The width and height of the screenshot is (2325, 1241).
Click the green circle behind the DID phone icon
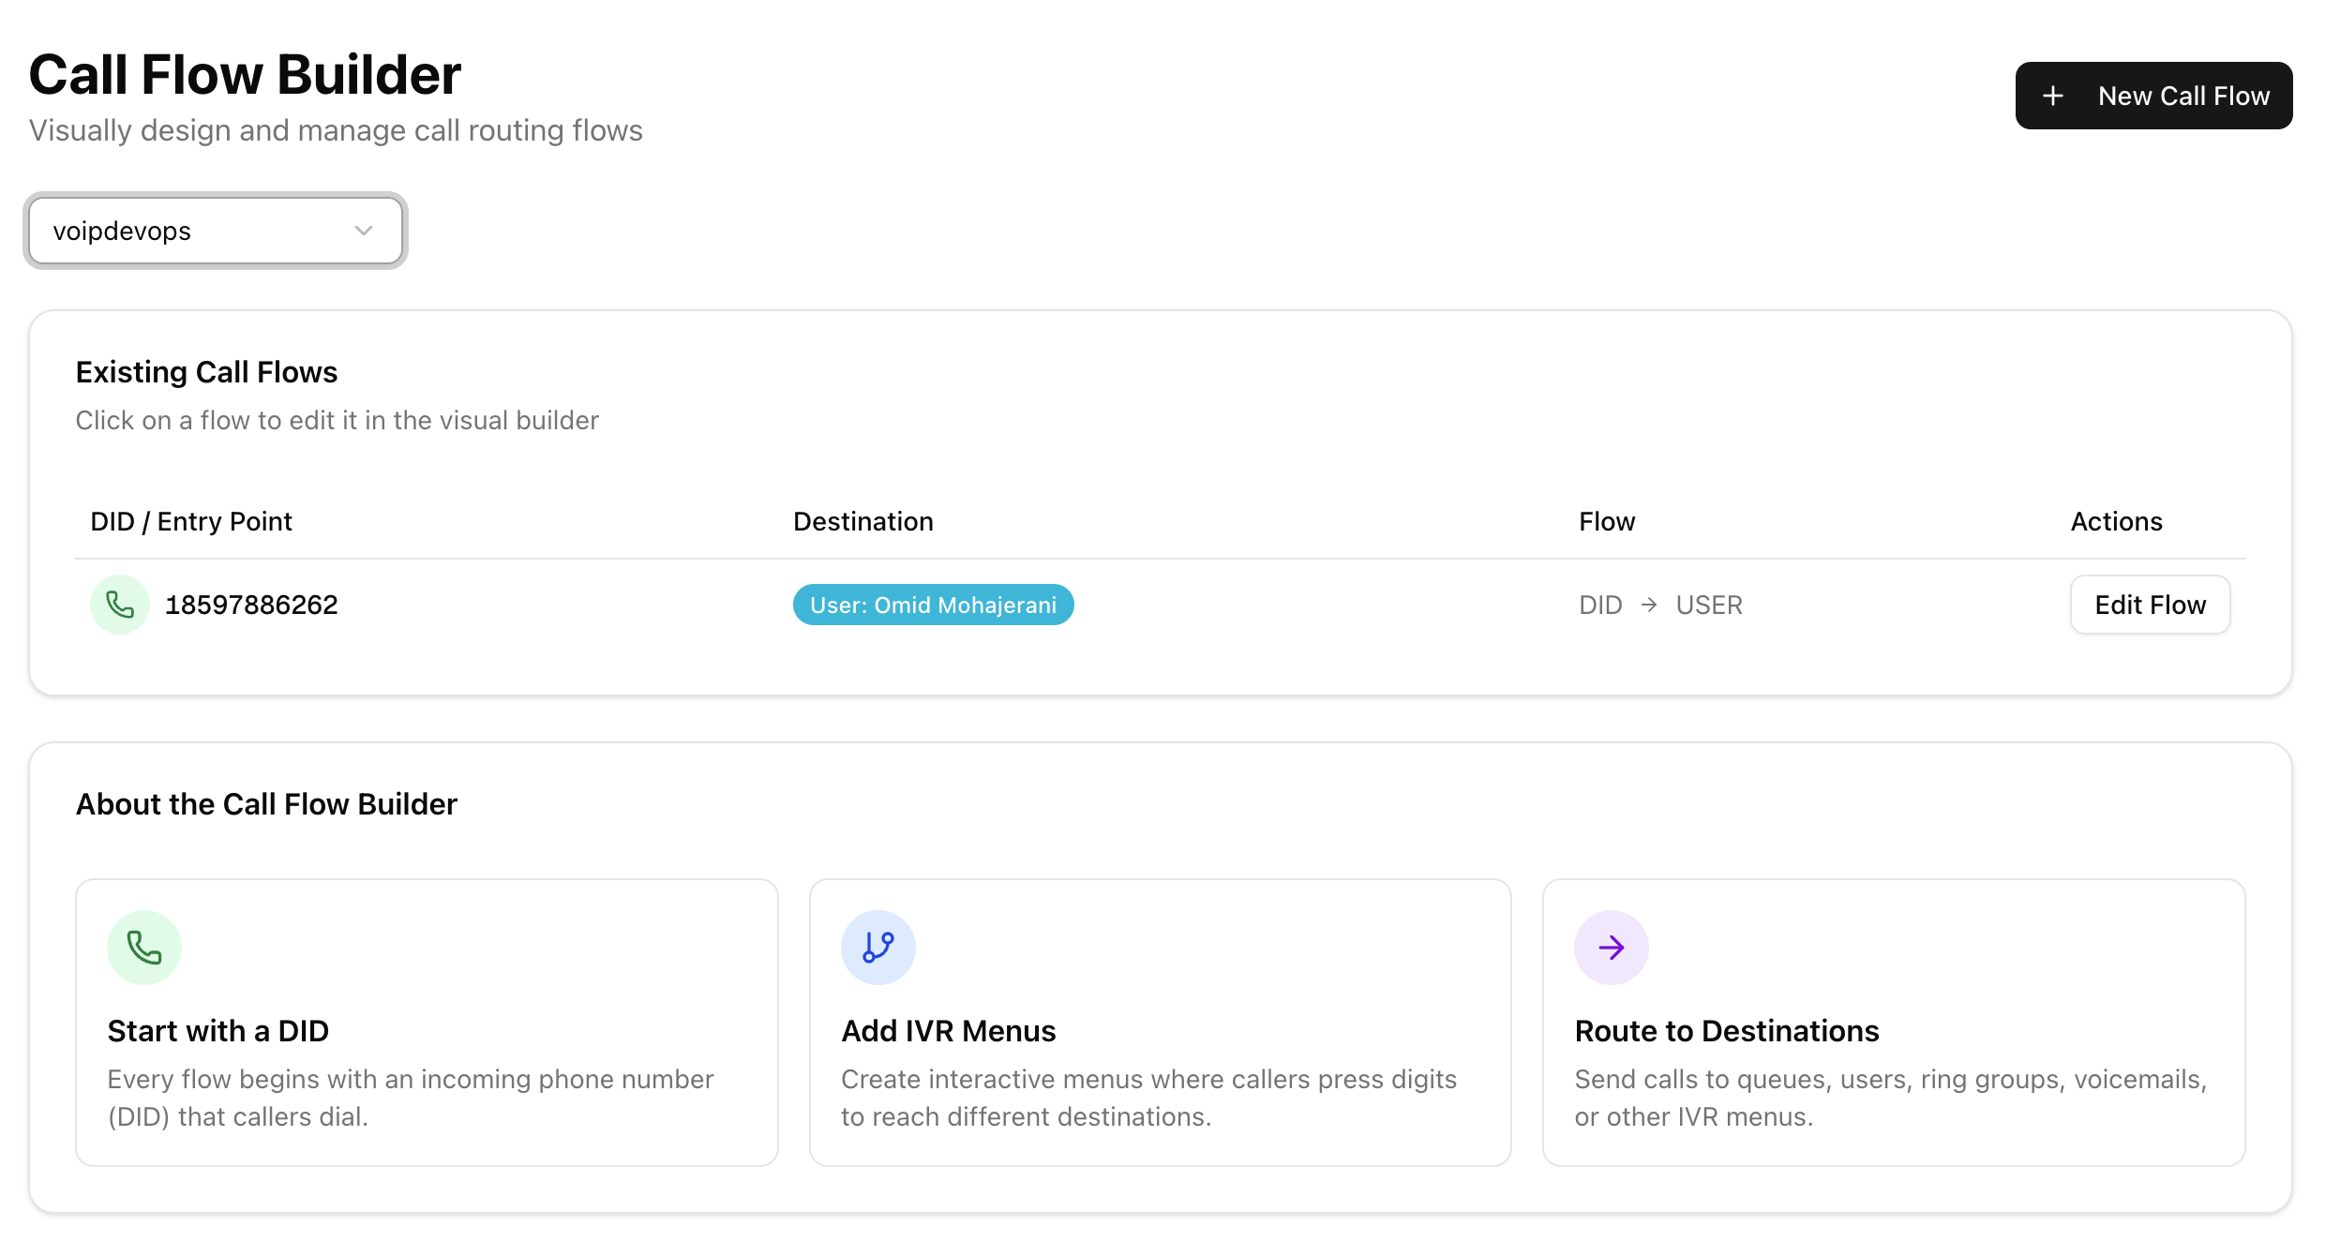(x=120, y=605)
